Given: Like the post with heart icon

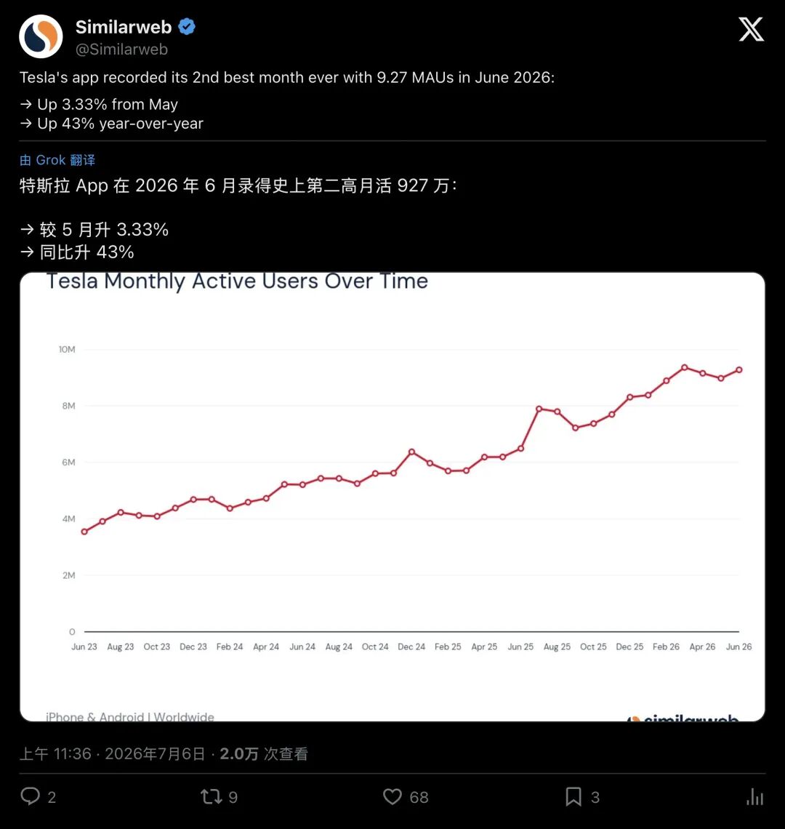Looking at the screenshot, I should [x=392, y=796].
